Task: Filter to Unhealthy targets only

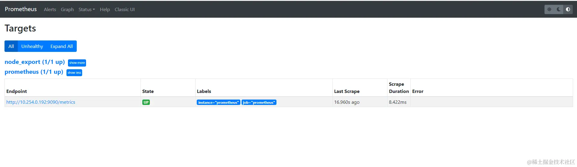Action: click(32, 46)
